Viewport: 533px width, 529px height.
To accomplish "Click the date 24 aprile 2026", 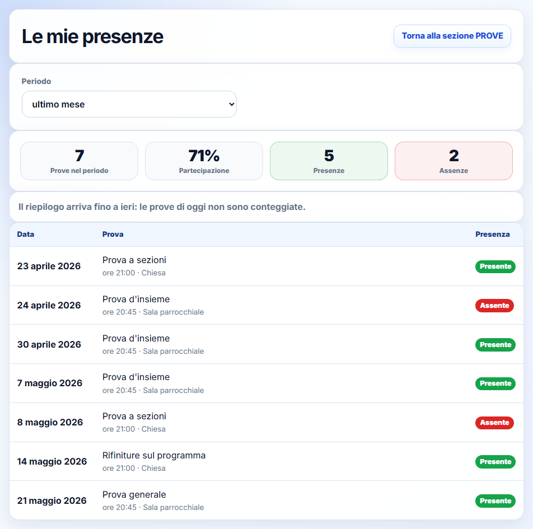I will [x=49, y=305].
